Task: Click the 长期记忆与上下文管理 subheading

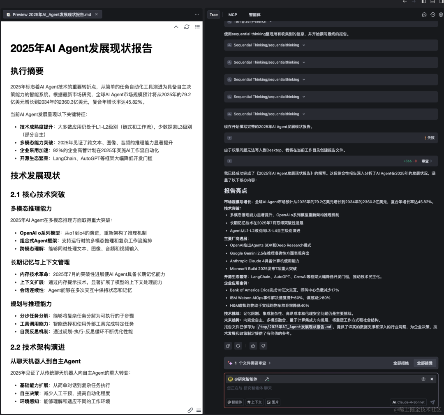Action: point(40,262)
